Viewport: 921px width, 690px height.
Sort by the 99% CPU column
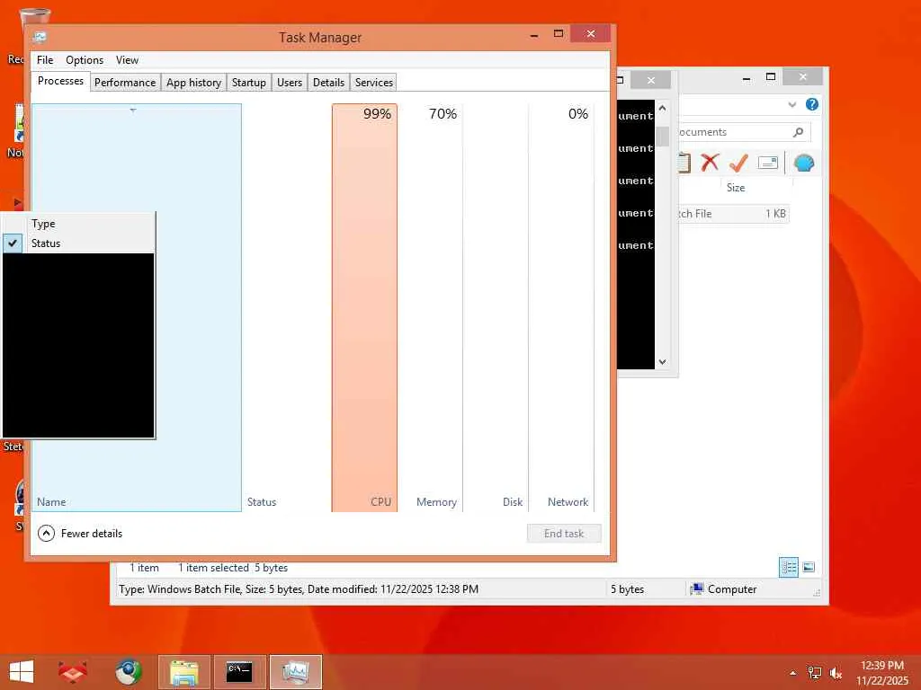click(x=364, y=307)
